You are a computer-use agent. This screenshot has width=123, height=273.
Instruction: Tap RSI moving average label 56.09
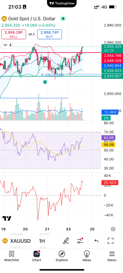pyautogui.click(x=108, y=145)
